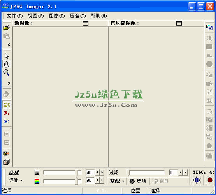Click the 过滤 slider track
Screen dimensions: 216x195
point(146,173)
